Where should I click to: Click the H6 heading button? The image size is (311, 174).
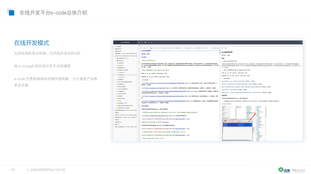(174, 48)
